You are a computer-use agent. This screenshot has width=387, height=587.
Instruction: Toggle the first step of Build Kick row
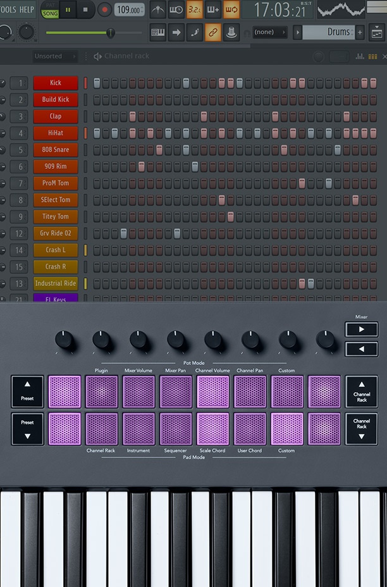(97, 100)
